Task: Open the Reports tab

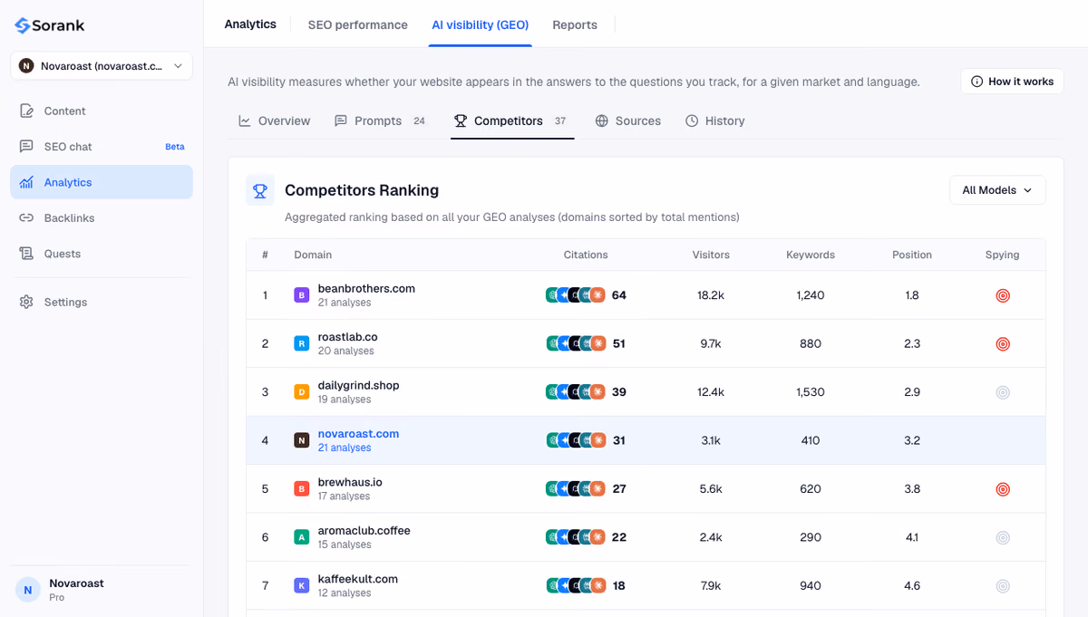Action: coord(575,24)
